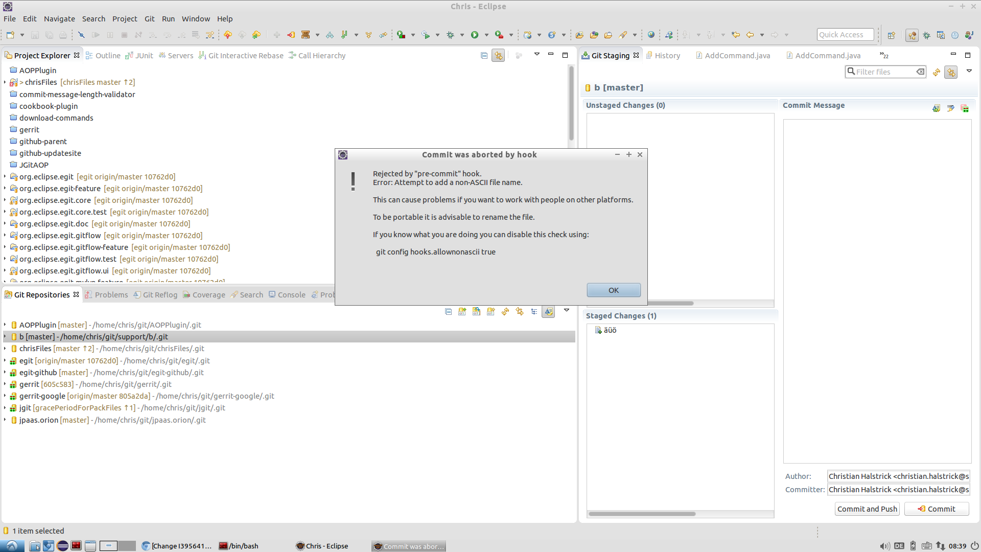Toggle link with selection in Git Staging
Image resolution: width=981 pixels, height=552 pixels.
[950, 72]
